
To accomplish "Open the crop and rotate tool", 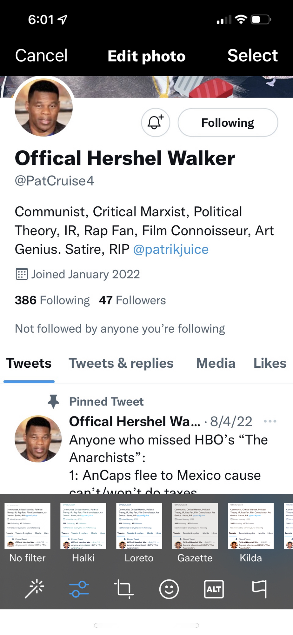I will click(x=124, y=589).
